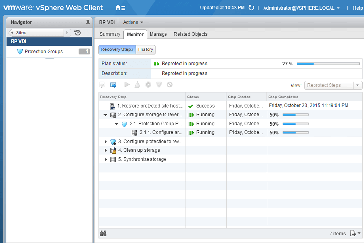The image size is (364, 243).
Task: Collapse step 2 Configure storage
Action: (x=106, y=115)
